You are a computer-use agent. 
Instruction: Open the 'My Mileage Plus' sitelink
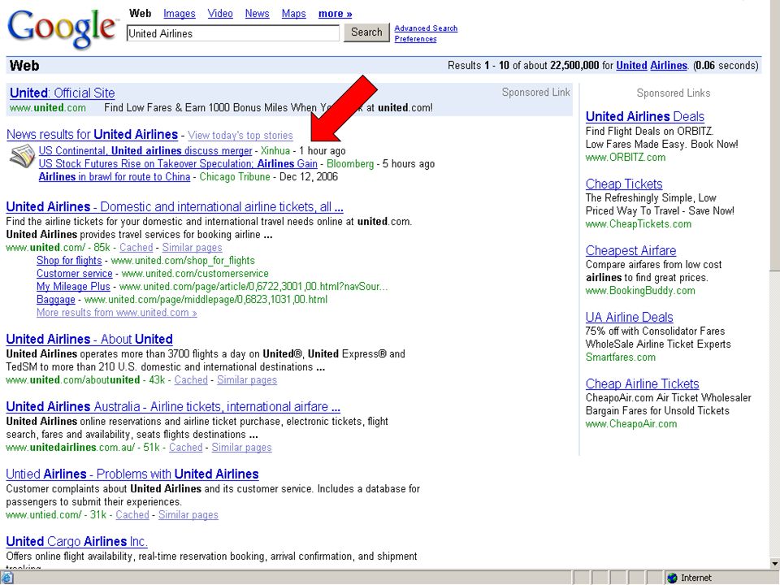click(73, 286)
